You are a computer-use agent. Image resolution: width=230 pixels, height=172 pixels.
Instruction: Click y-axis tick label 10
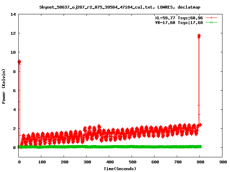[x=13, y=52]
